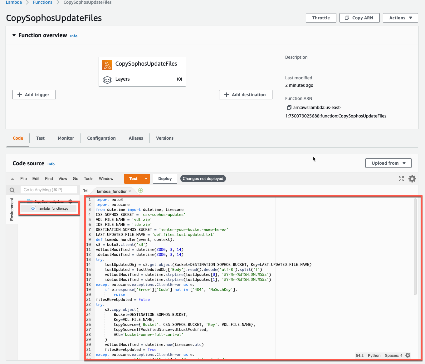Open the Aliases tab
Viewport: 425px width, 364px height.
coord(136,138)
